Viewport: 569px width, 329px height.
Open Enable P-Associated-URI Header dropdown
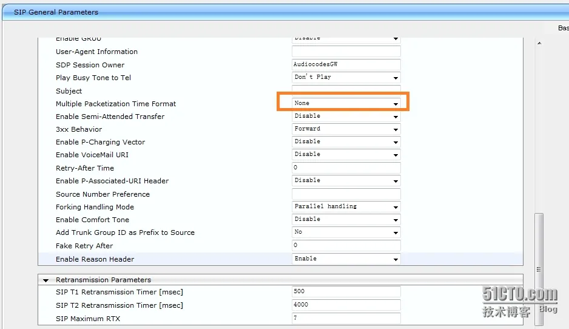click(x=346, y=180)
